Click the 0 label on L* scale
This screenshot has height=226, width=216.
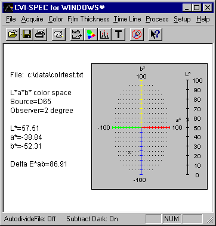[x=197, y=175]
